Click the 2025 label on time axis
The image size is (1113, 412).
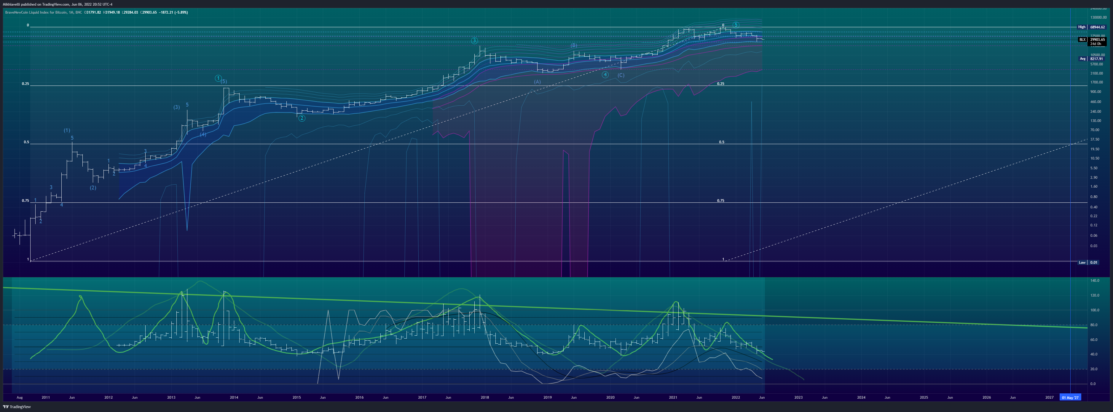(x=924, y=397)
